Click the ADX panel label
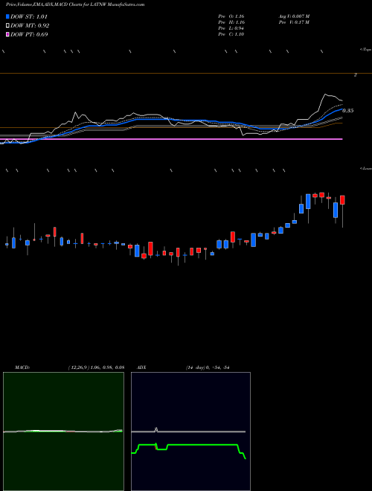The height and width of the screenshot is (491, 372). click(x=141, y=368)
